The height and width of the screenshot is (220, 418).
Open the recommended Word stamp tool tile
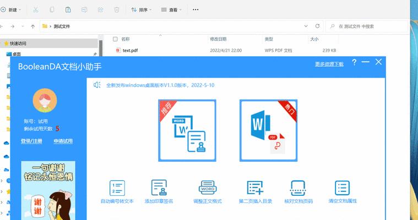point(187,130)
